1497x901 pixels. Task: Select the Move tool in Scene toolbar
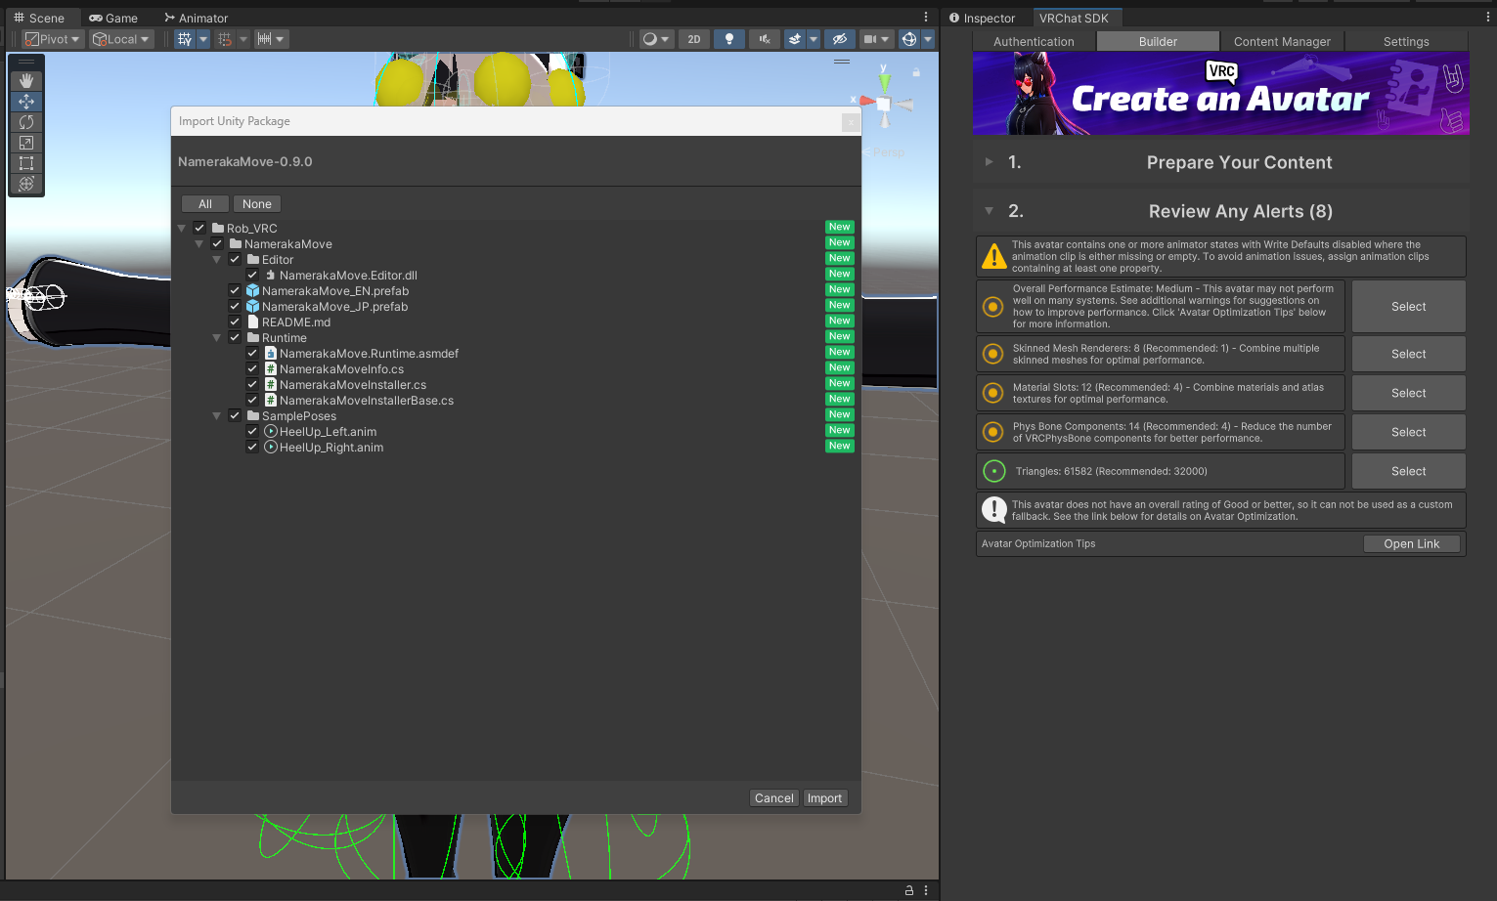pos(26,102)
